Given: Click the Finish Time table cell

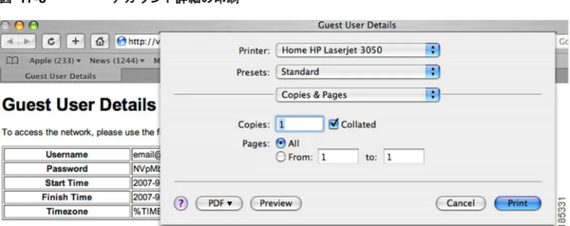Looking at the screenshot, I should [67, 197].
